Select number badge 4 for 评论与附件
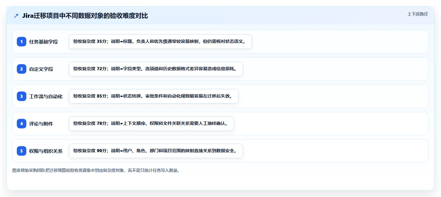Screen dimensions: 441x197 click(22, 124)
